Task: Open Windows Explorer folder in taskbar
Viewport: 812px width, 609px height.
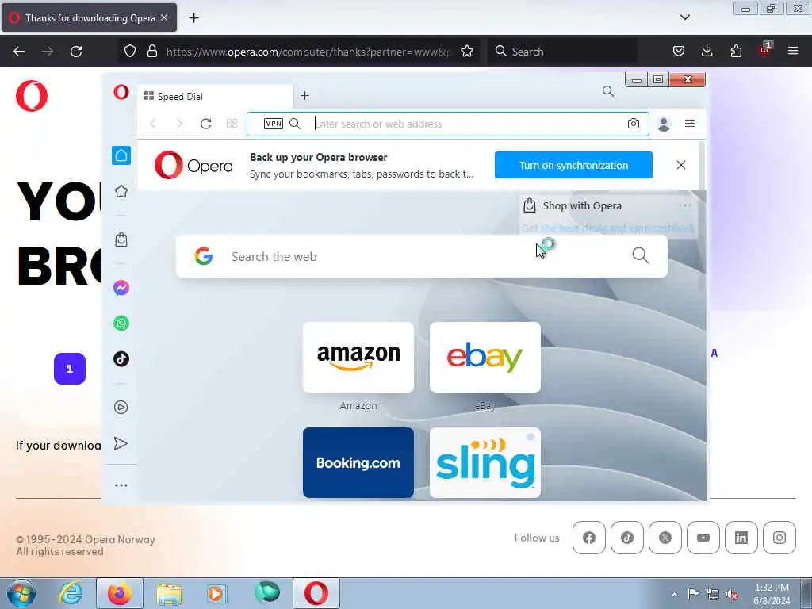Action: pos(169,593)
